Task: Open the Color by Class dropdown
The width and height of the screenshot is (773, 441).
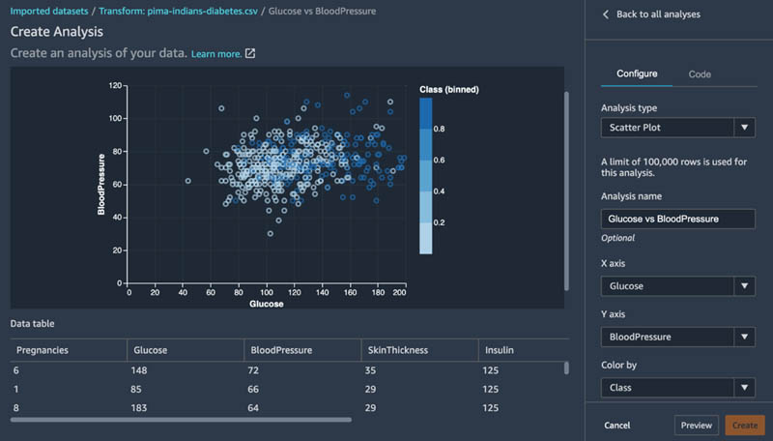Action: tap(678, 388)
